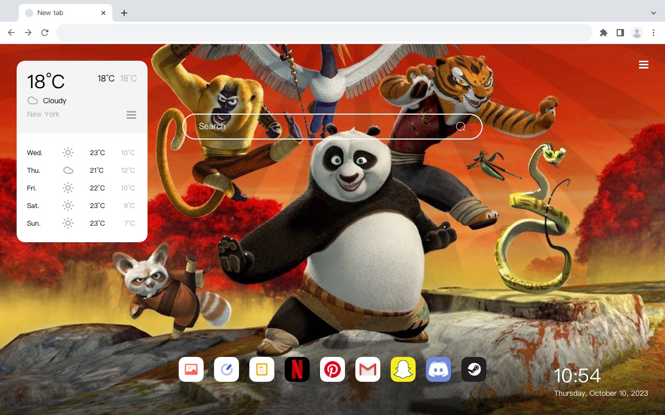This screenshot has height=415, width=665.
Task: Open the Snapchat shortcut
Action: [403, 369]
